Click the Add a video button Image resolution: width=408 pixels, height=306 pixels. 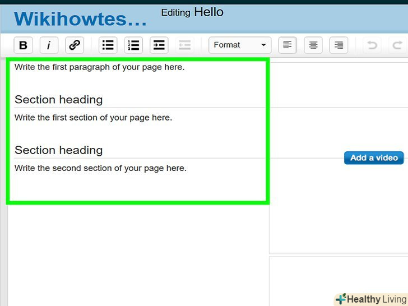tap(374, 158)
